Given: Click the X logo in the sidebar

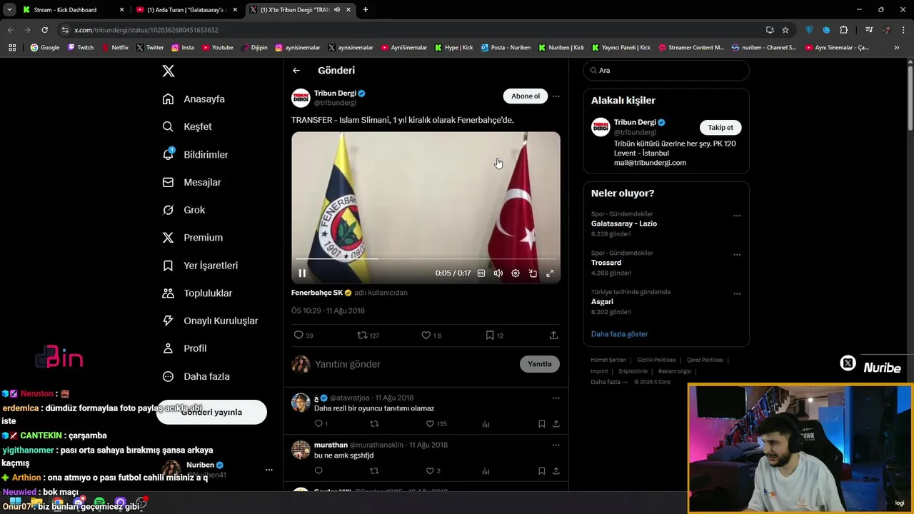Looking at the screenshot, I should (168, 71).
